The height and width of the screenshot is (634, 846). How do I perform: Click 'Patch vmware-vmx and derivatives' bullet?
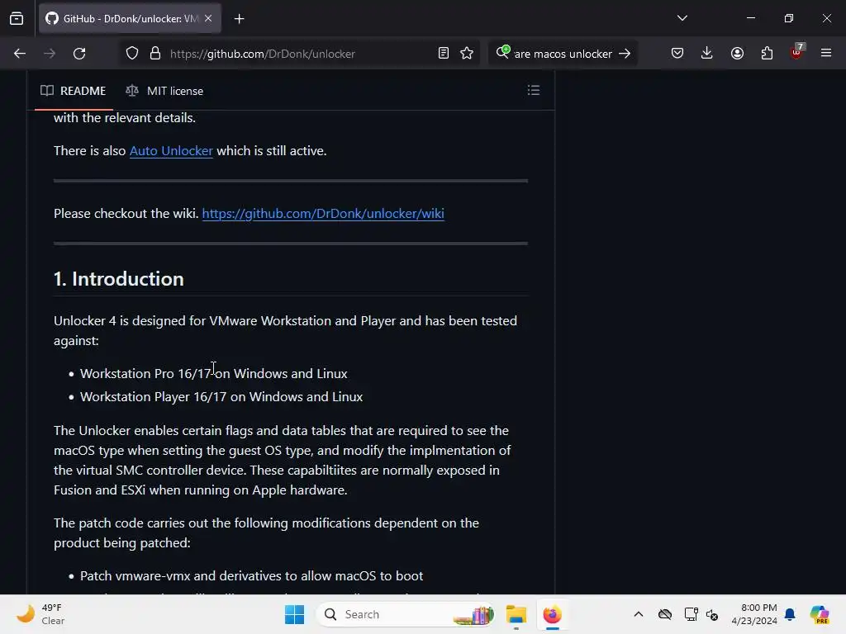(x=251, y=575)
